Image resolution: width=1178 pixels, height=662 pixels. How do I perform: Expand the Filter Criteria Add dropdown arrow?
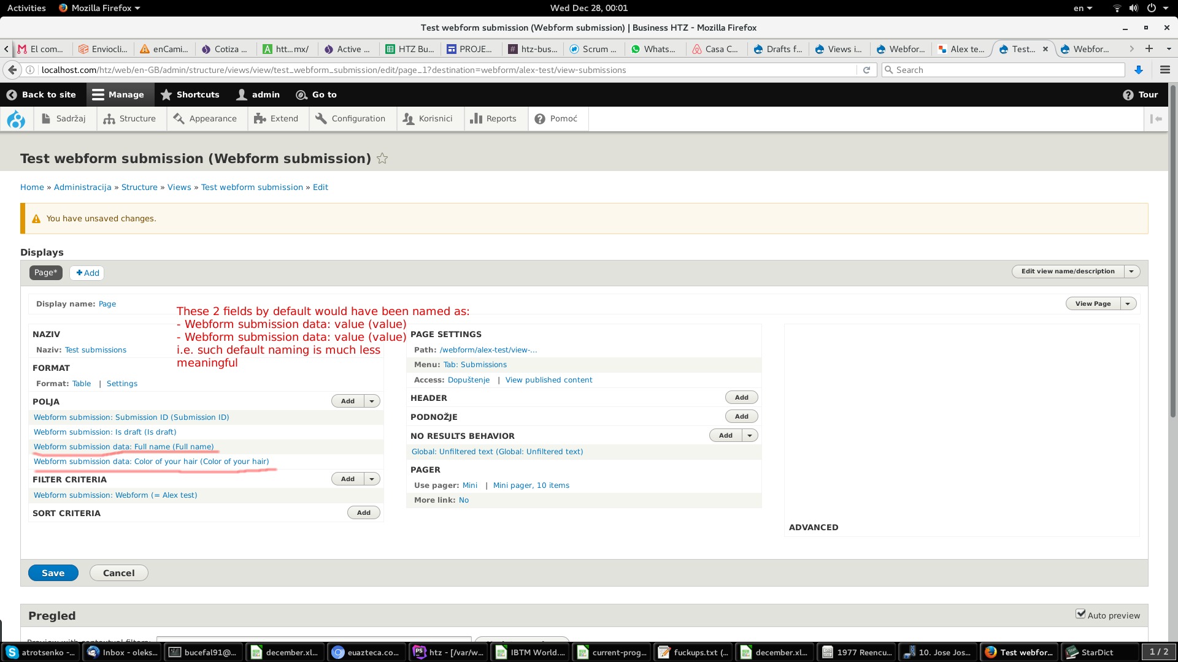pos(372,479)
